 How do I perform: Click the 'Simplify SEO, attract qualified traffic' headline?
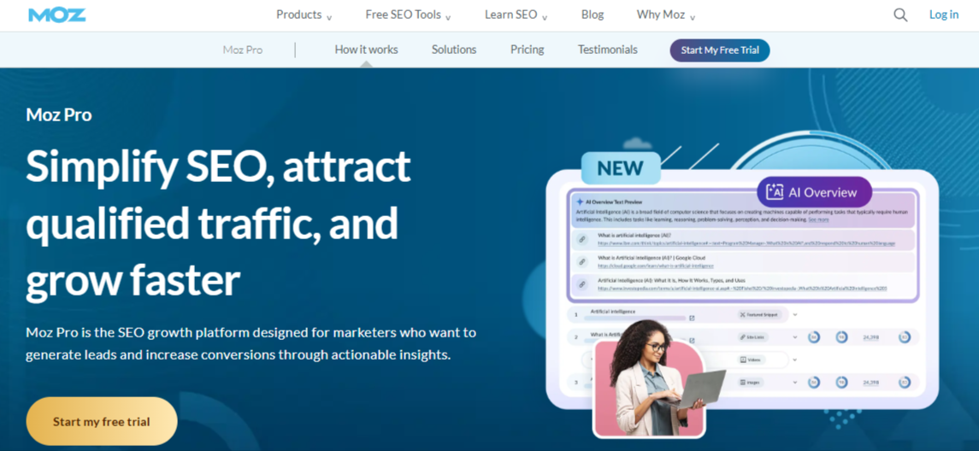tap(218, 224)
